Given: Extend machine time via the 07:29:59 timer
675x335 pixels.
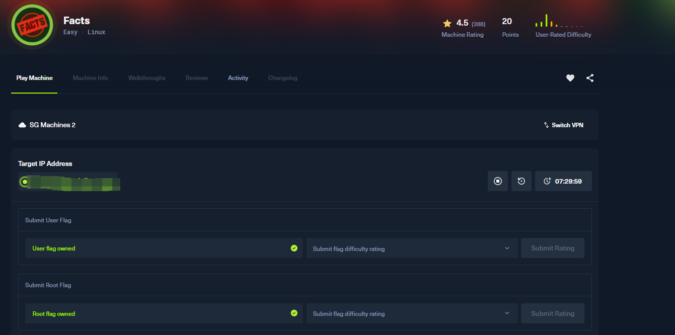Looking at the screenshot, I should 563,181.
